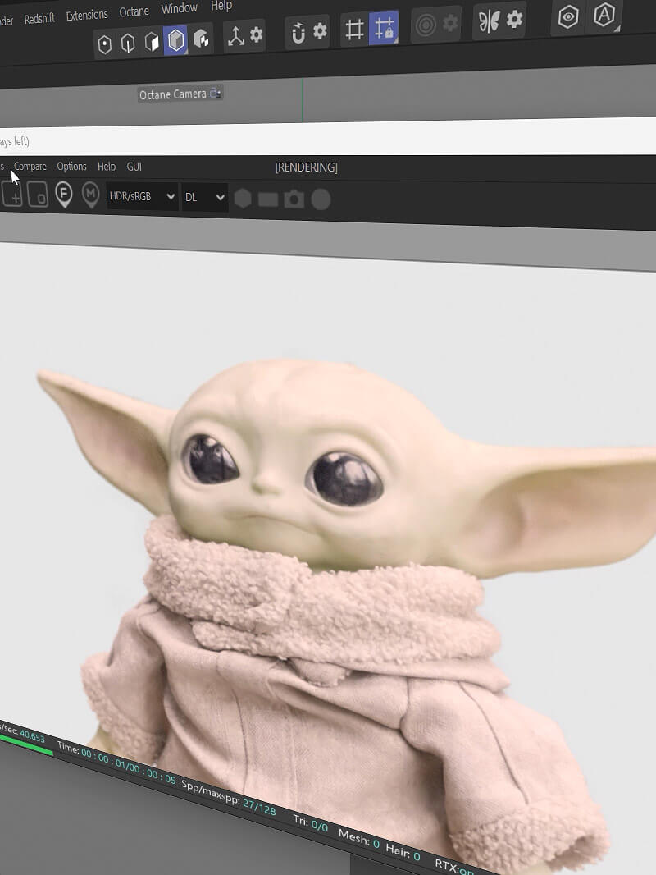The image size is (656, 875).
Task: Open the Live Viewer GUI menu
Action: pos(134,167)
